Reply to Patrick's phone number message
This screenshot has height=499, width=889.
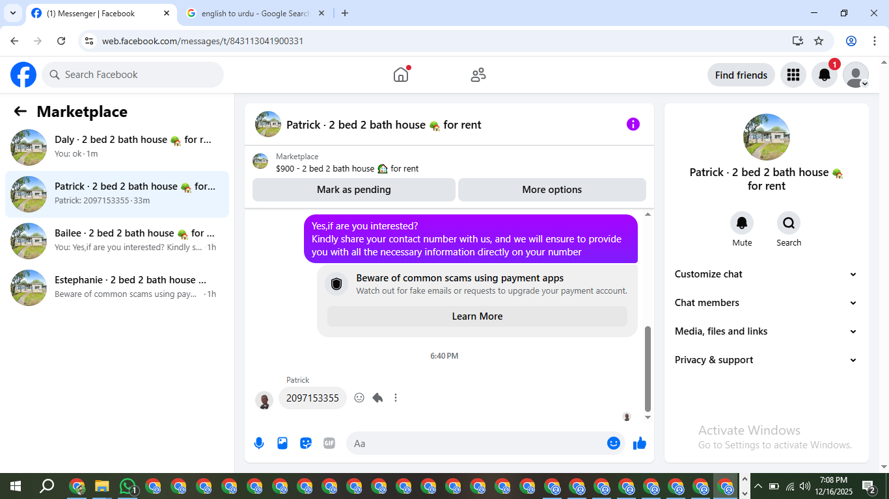377,398
